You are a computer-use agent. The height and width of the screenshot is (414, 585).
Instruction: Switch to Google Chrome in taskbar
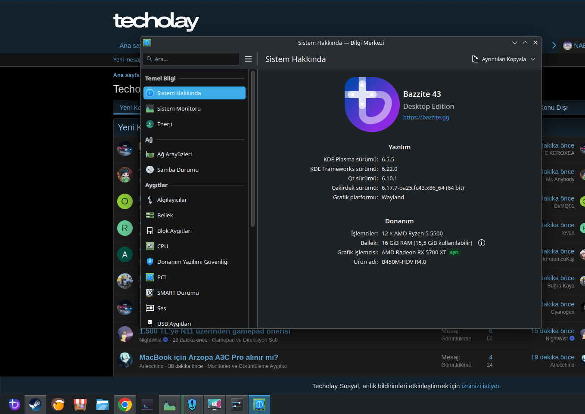pos(125,405)
